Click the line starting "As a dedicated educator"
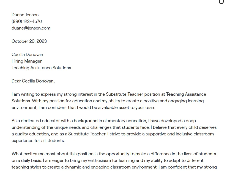The image size is (230, 171). point(104,121)
